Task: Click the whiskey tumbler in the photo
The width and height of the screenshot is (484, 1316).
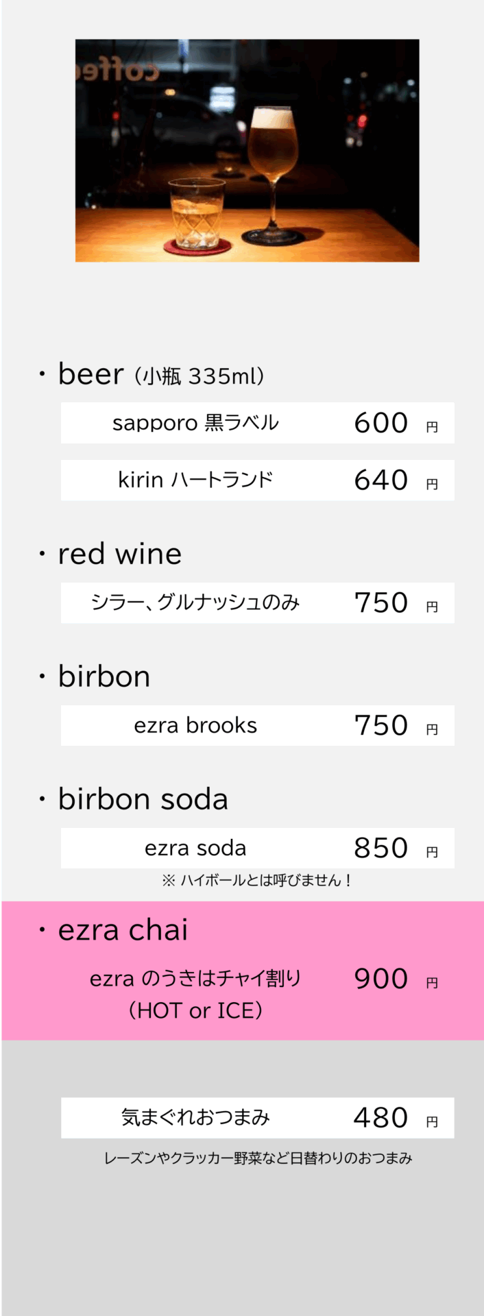Action: (x=197, y=214)
